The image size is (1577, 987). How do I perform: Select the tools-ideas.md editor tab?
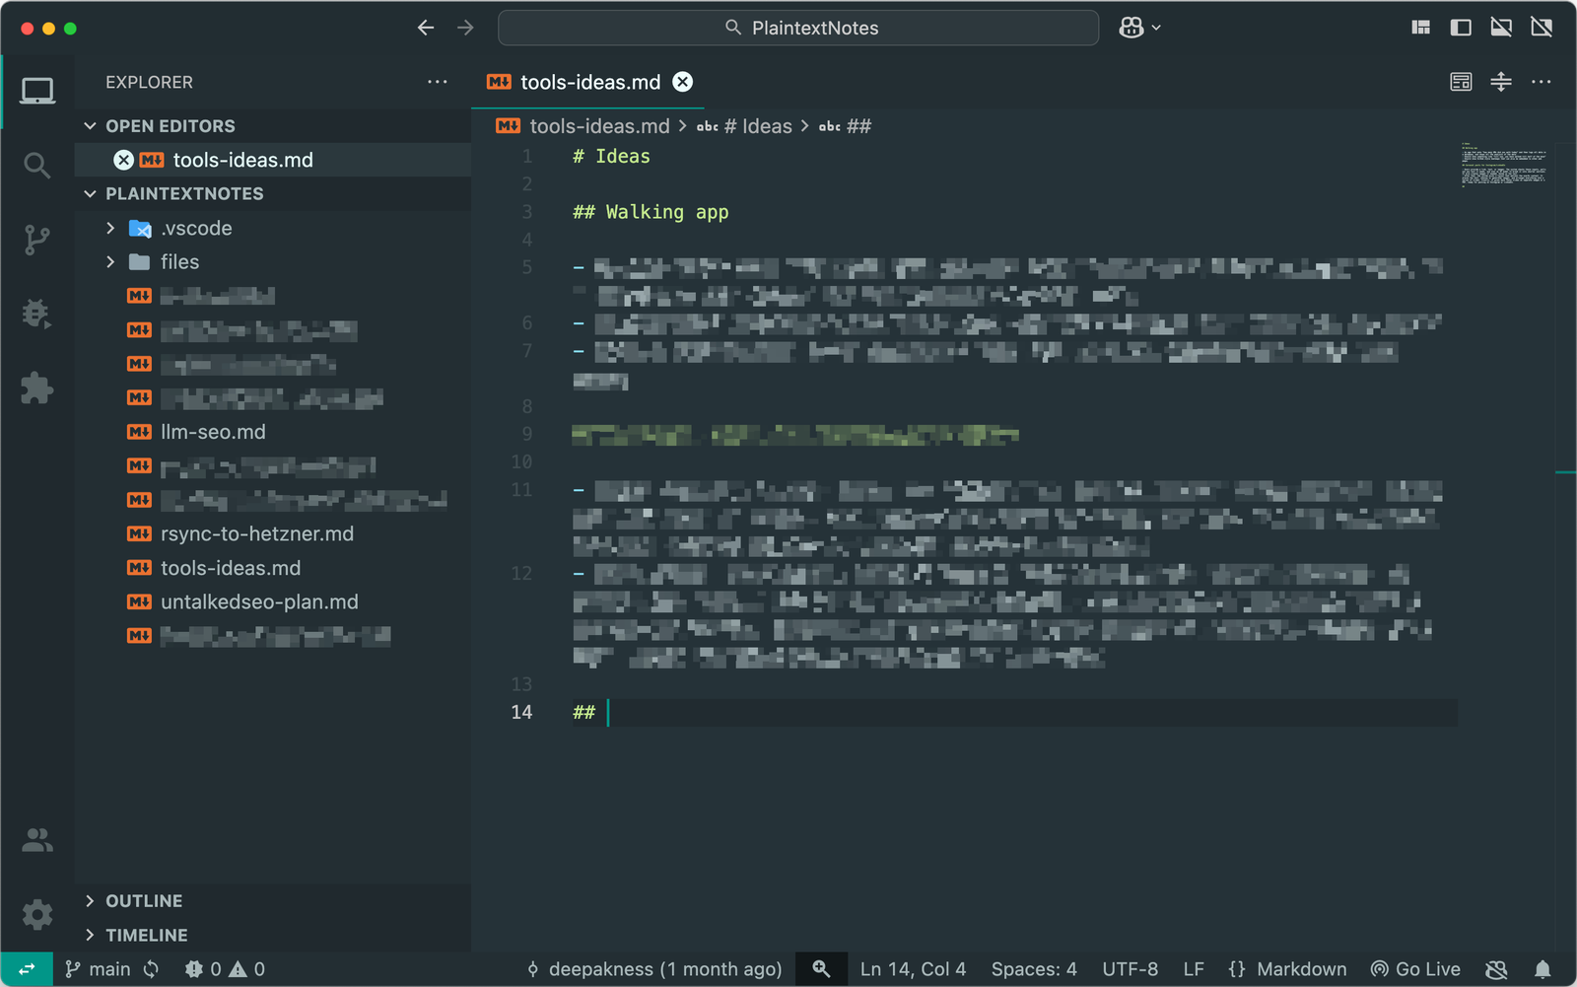(x=589, y=82)
